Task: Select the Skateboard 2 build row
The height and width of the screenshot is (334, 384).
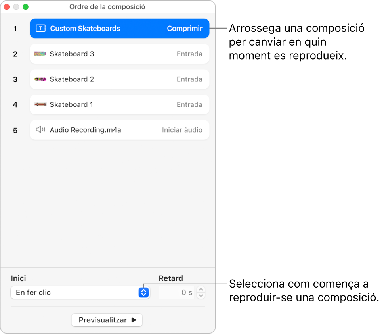Action: pos(120,79)
